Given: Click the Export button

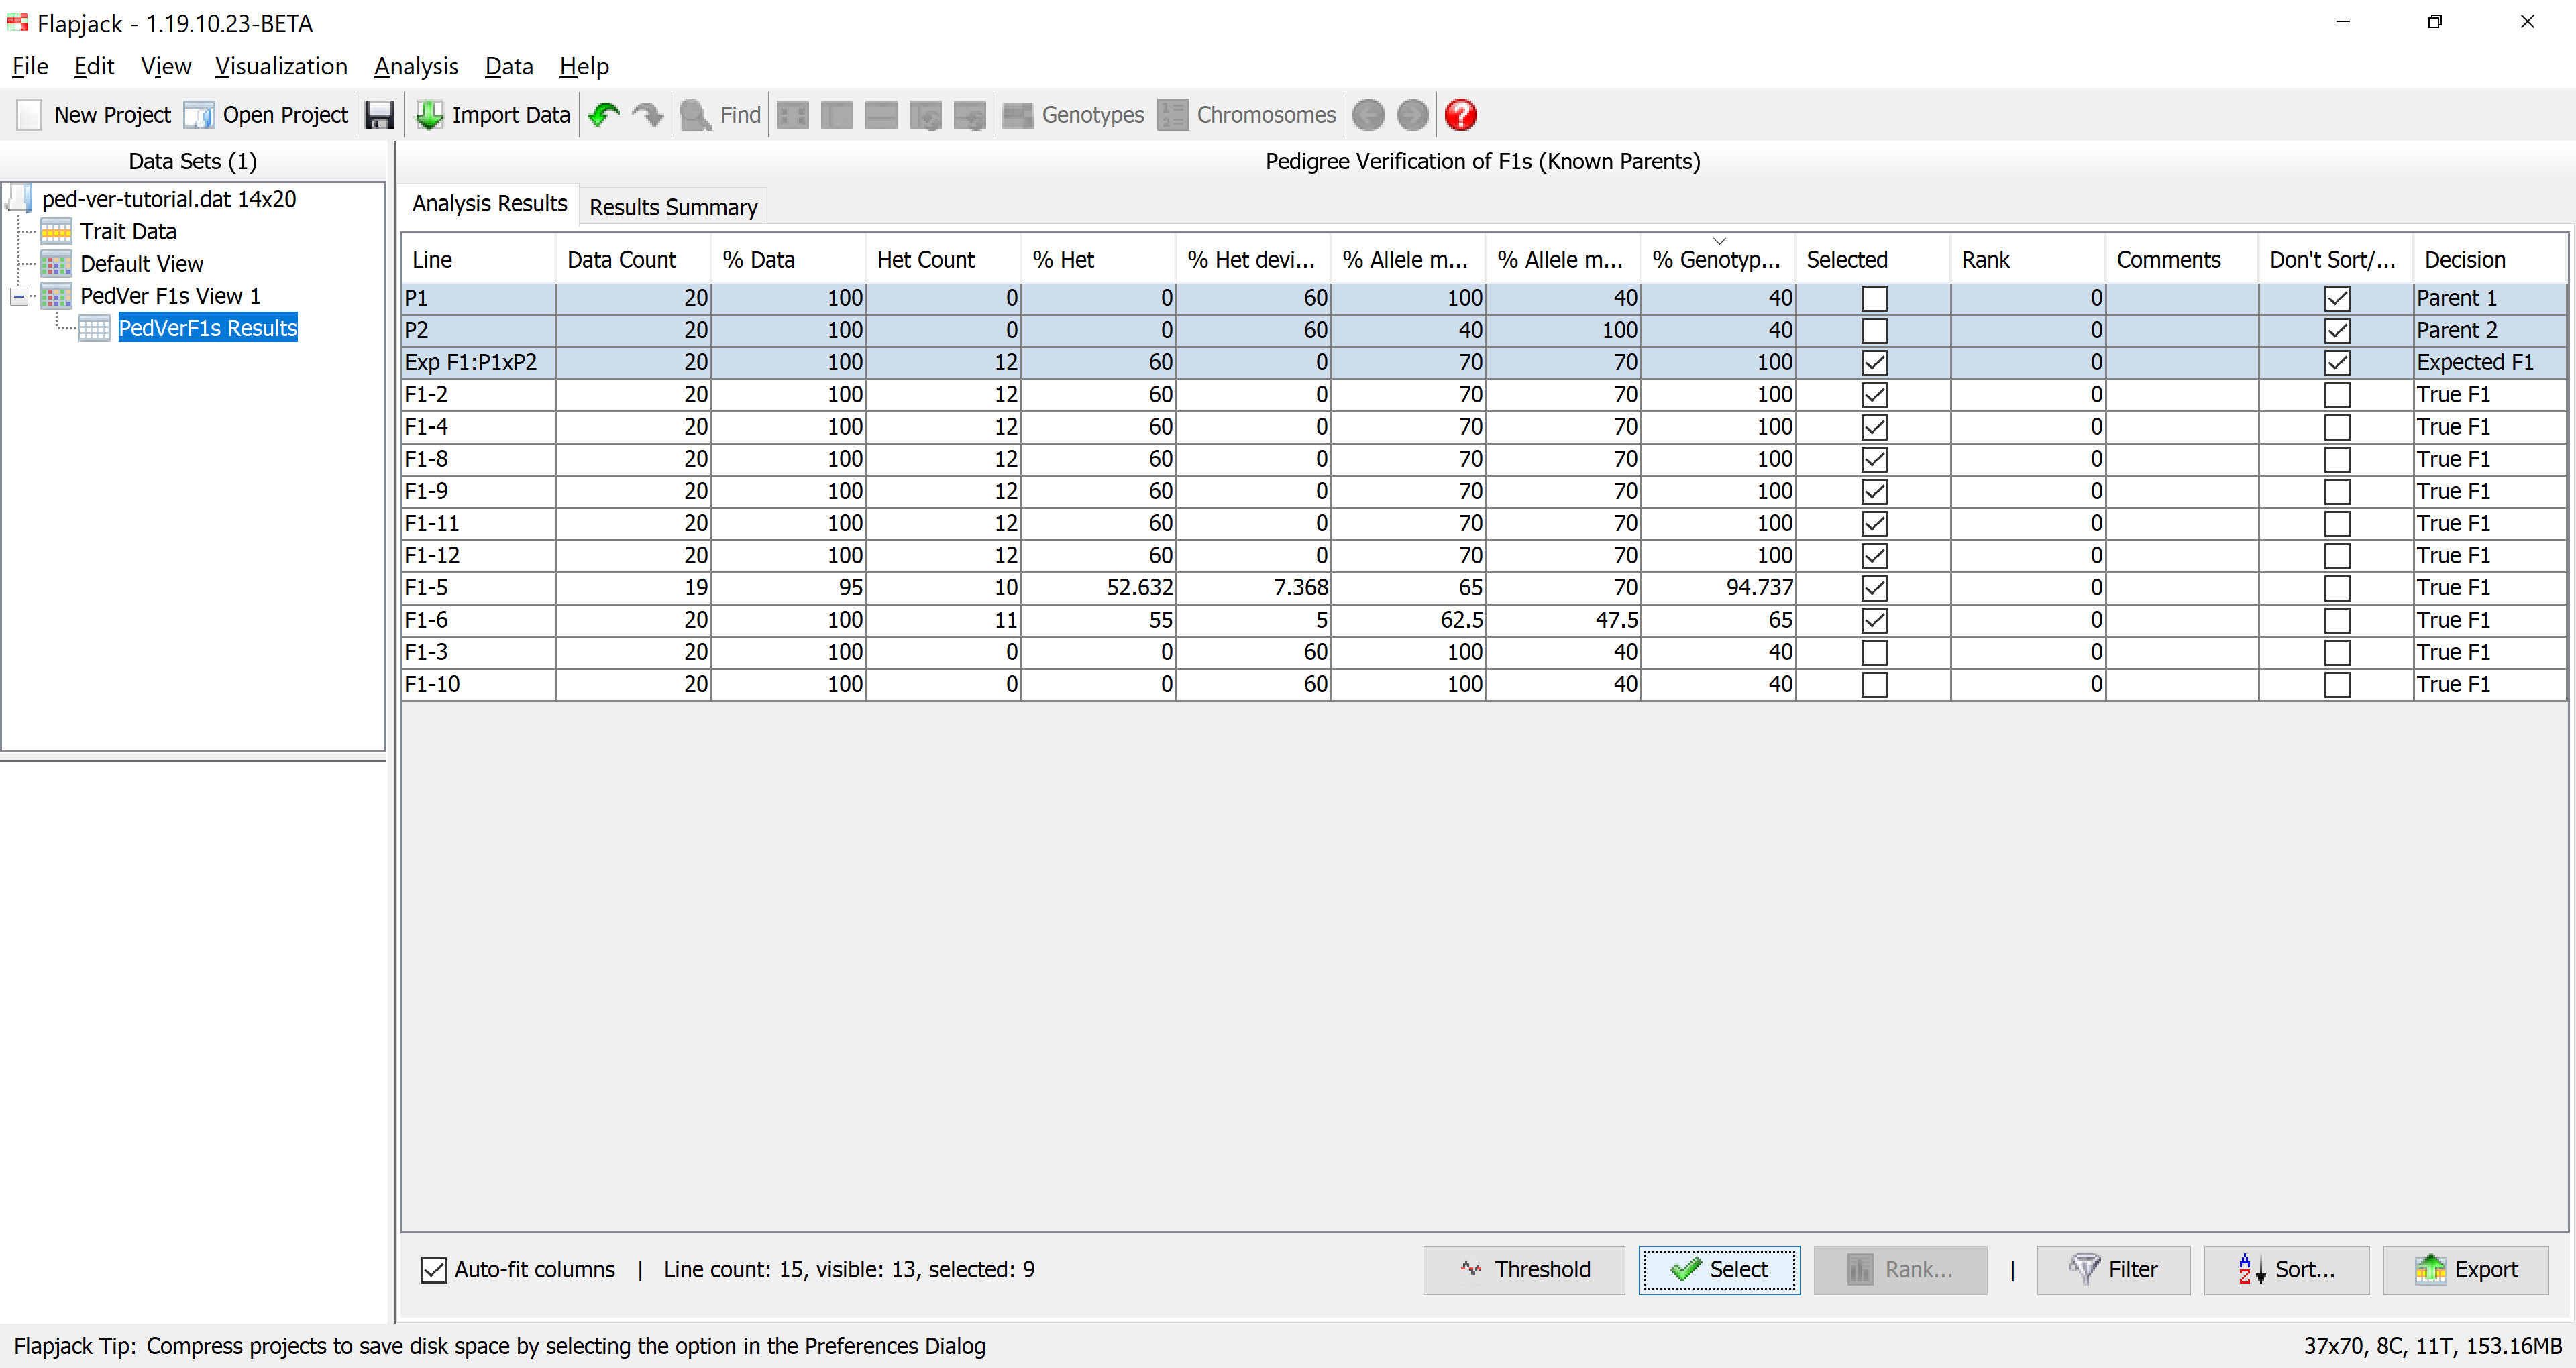Looking at the screenshot, I should pos(2466,1270).
